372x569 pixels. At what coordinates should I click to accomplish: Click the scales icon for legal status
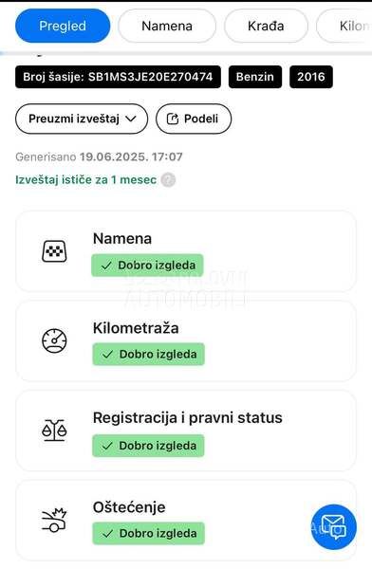pyautogui.click(x=54, y=431)
